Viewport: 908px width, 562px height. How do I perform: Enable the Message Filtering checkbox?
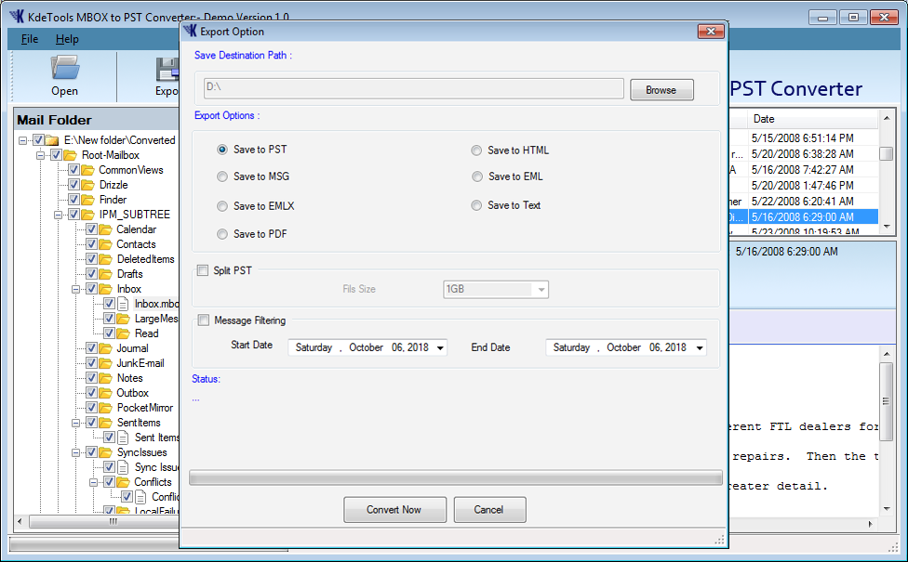click(203, 320)
